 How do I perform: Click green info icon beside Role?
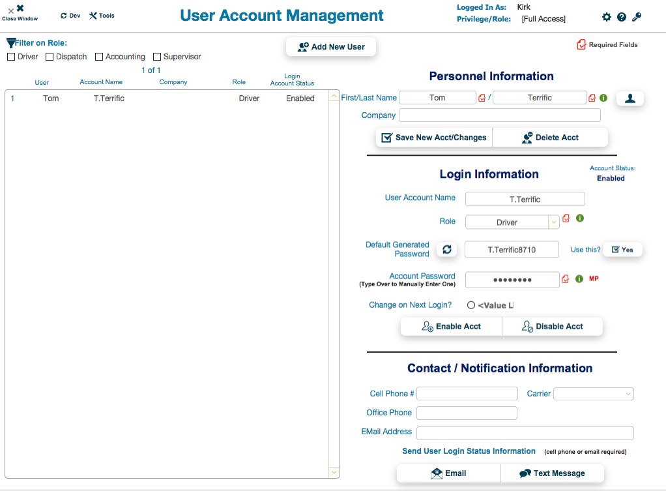coord(580,218)
